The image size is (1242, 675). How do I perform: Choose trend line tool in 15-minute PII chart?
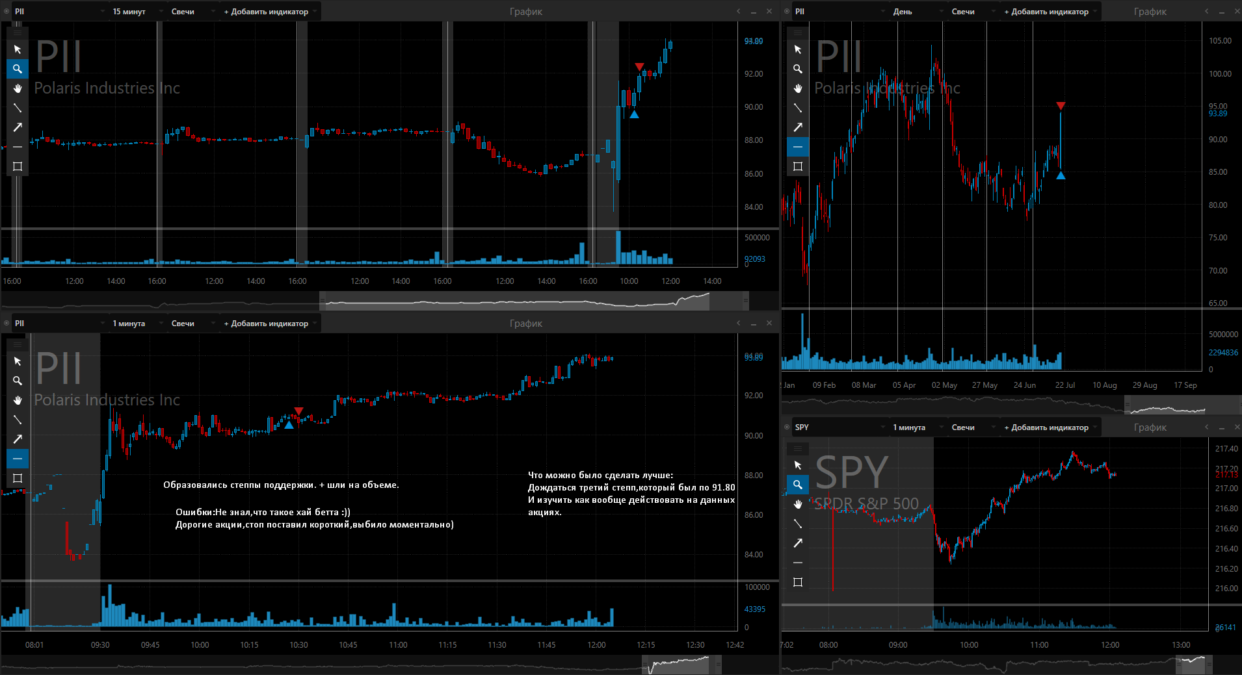pyautogui.click(x=18, y=108)
